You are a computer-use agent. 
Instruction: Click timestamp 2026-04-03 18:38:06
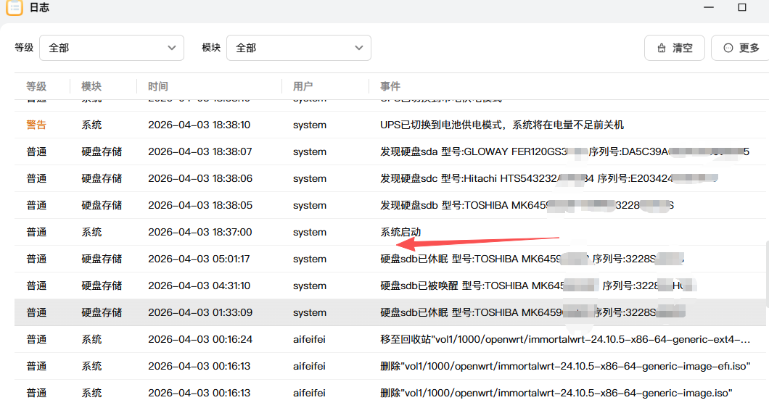point(200,178)
